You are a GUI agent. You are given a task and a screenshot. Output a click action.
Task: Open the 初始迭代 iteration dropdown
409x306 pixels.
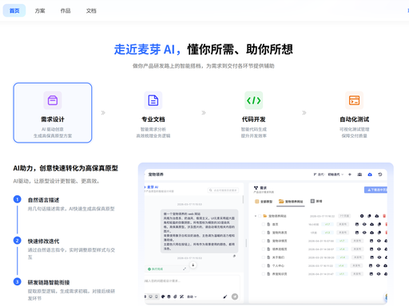[x=336, y=175]
